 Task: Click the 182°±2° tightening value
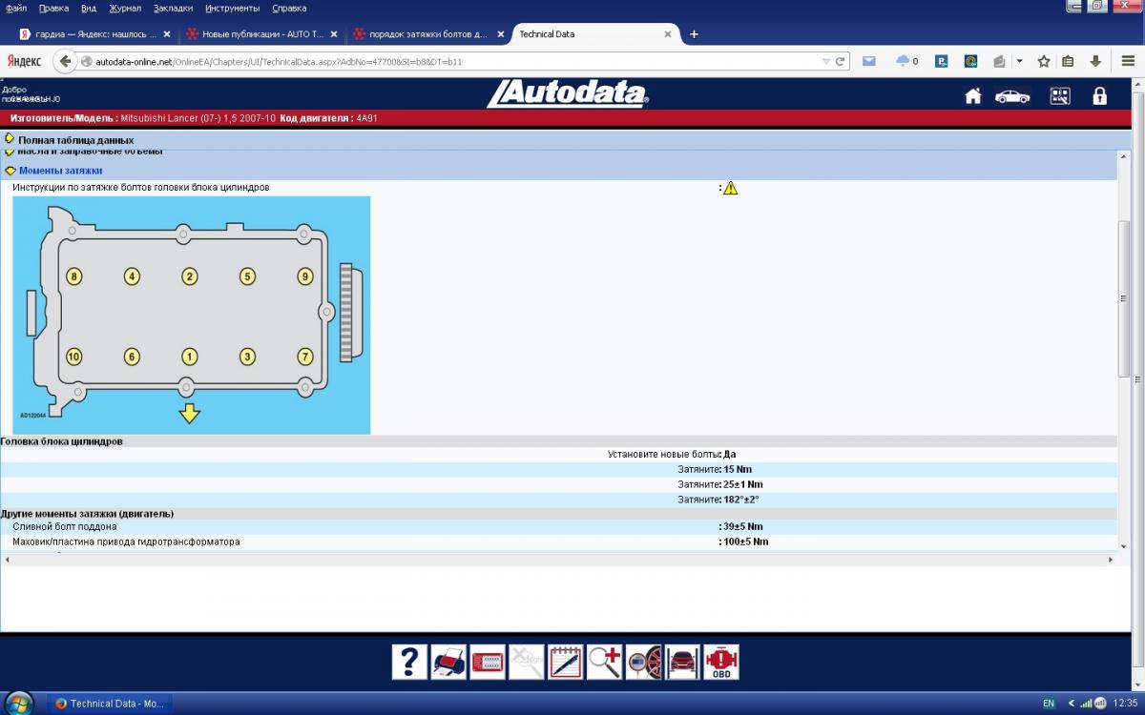pos(741,500)
